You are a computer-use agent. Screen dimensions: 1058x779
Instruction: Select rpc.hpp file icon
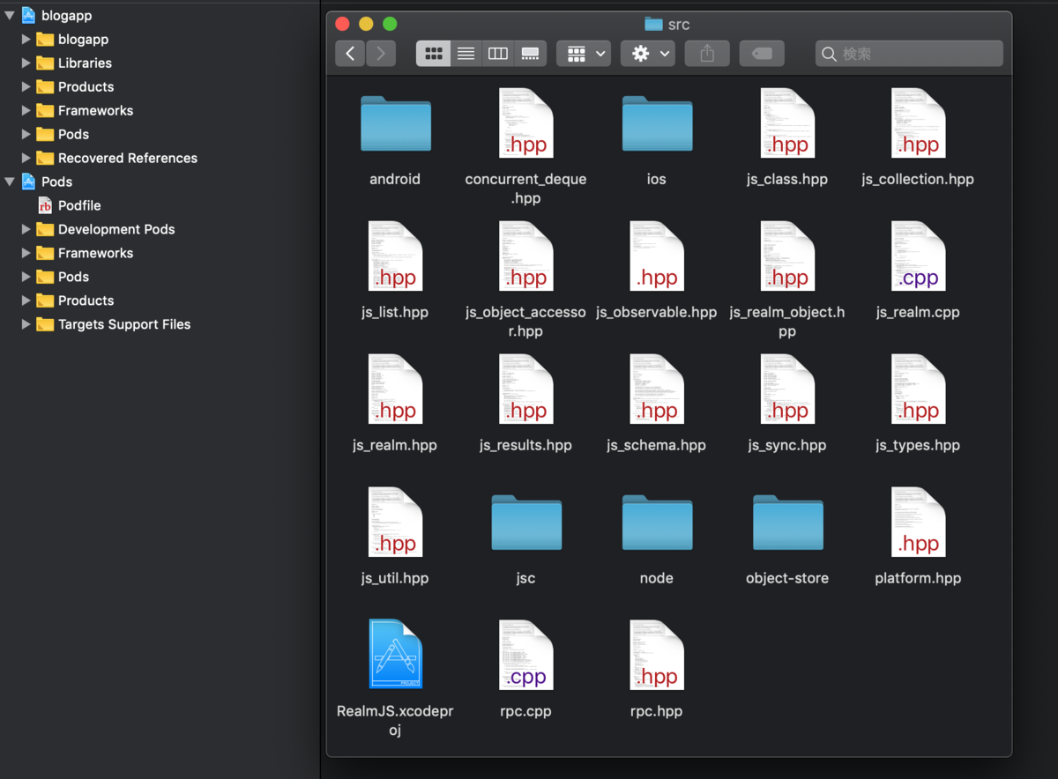(657, 655)
